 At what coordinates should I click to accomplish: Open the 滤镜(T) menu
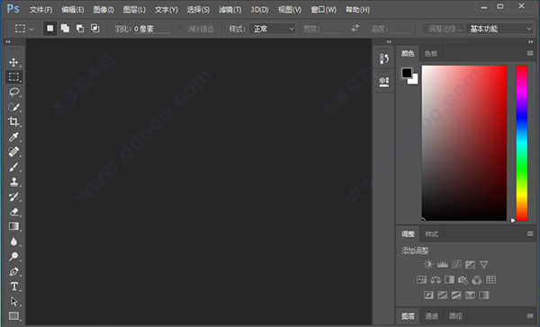[230, 10]
